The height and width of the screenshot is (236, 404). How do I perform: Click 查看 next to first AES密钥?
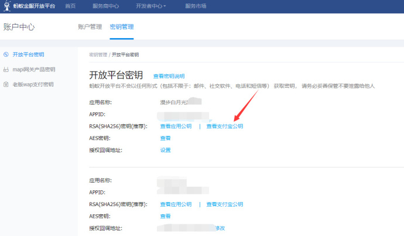pos(166,138)
